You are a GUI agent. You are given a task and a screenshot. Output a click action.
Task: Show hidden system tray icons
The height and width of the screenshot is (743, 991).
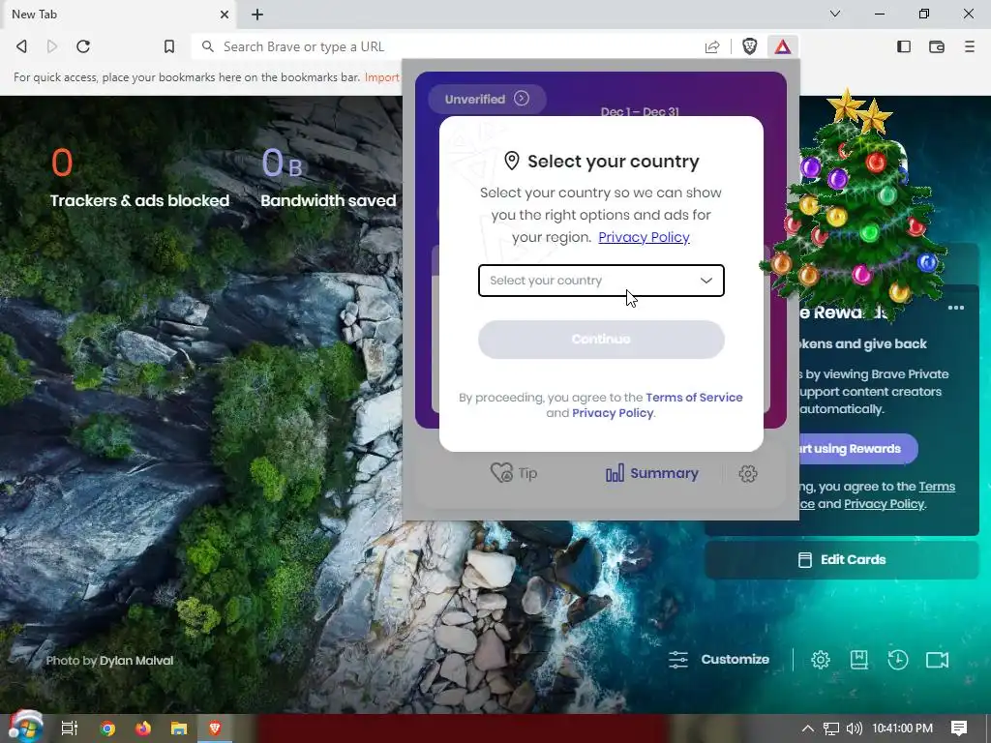808,728
